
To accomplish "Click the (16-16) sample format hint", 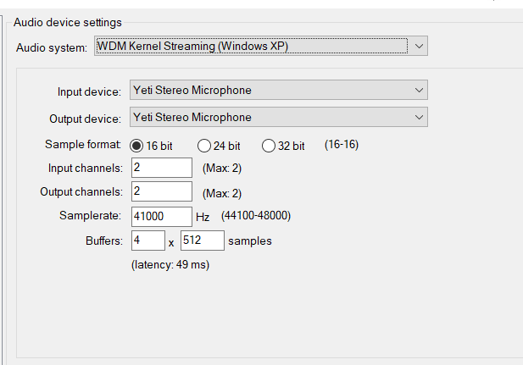I will pos(341,145).
